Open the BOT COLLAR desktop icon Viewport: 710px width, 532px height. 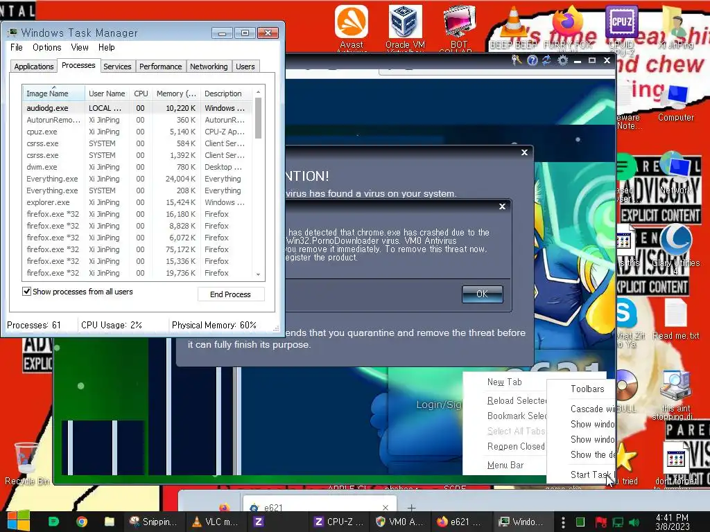(x=459, y=27)
